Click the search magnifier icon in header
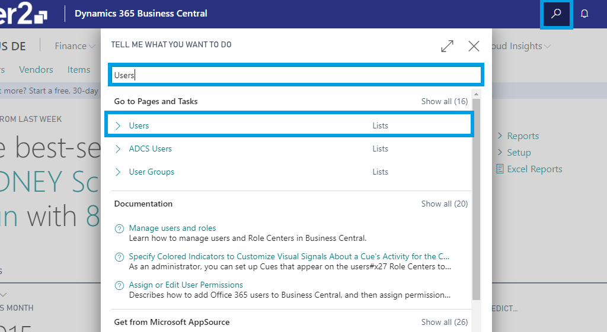The width and height of the screenshot is (607, 332). click(x=556, y=14)
